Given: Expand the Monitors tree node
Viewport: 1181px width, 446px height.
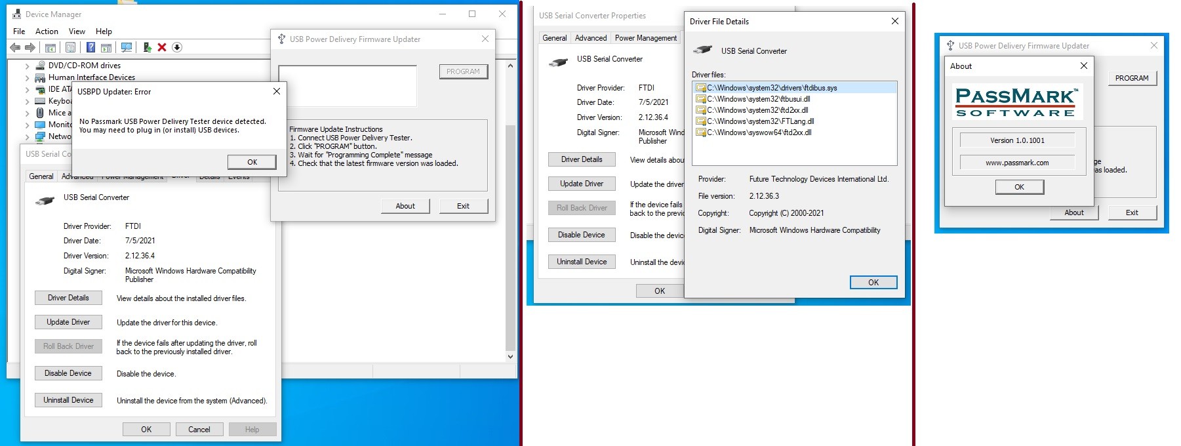Looking at the screenshot, I should click(x=27, y=125).
